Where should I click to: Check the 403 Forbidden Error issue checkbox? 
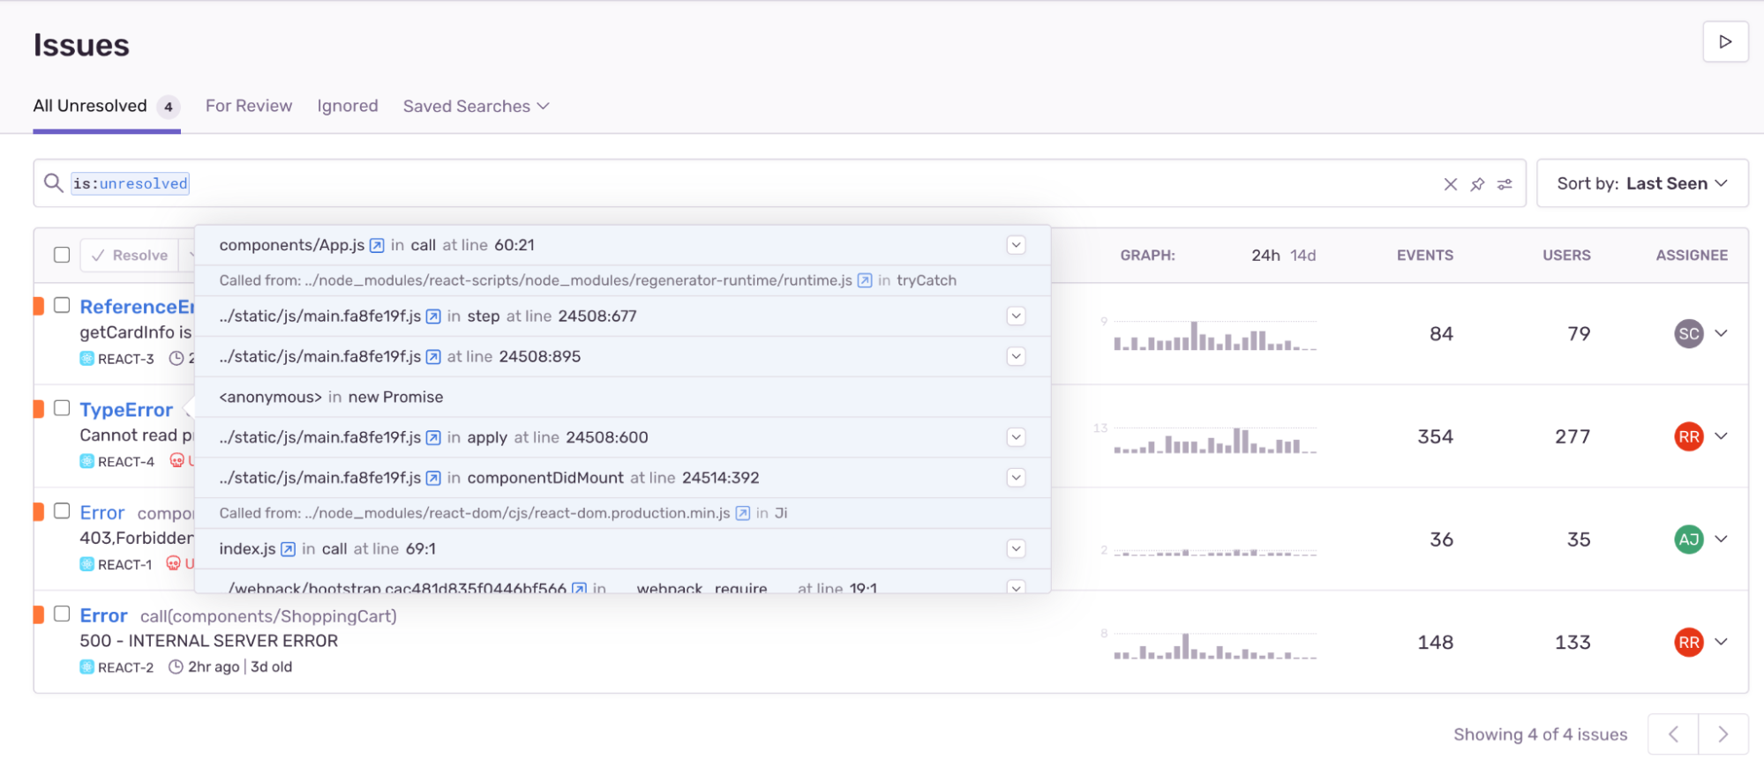(x=62, y=511)
